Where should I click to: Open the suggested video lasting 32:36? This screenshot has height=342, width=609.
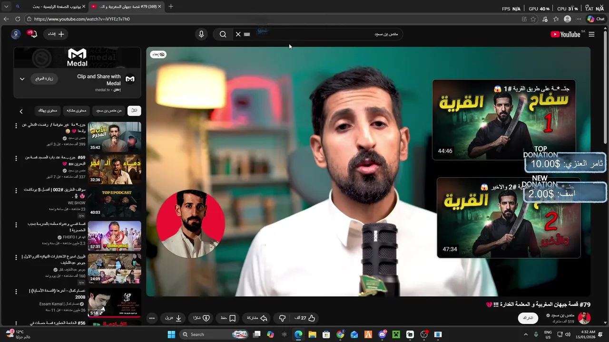[114, 170]
